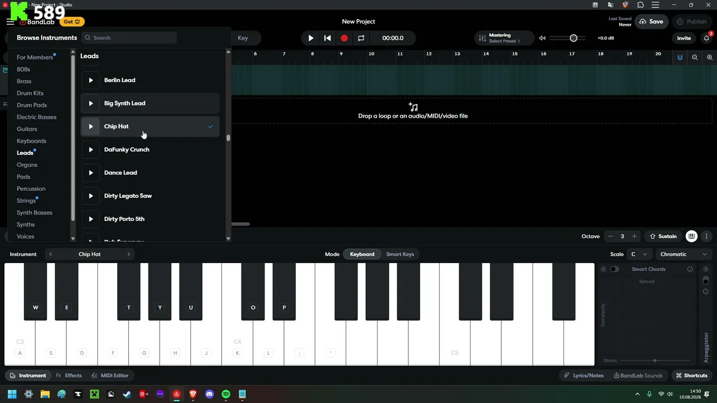Toggle the snap-to-grid magnet
The image size is (717, 403).
coord(680,58)
